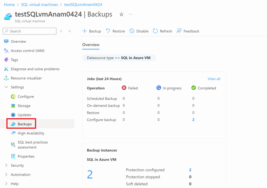
Task: Switch to the Overview tab
Action: tap(91, 45)
